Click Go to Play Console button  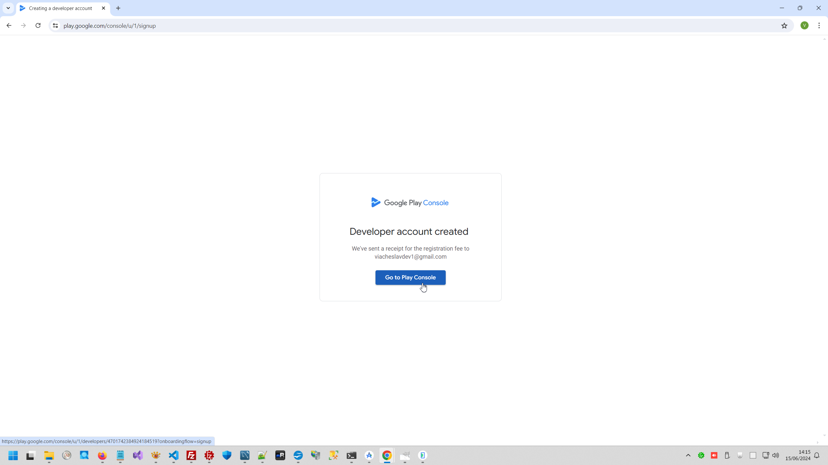coord(410,277)
